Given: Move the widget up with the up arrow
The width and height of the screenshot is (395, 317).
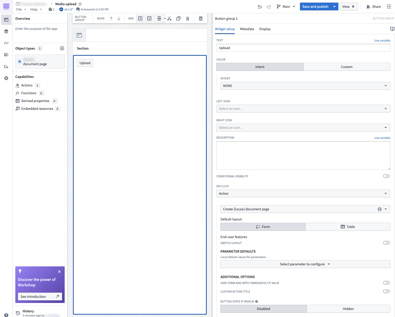Looking at the screenshot, I should click(111, 18).
